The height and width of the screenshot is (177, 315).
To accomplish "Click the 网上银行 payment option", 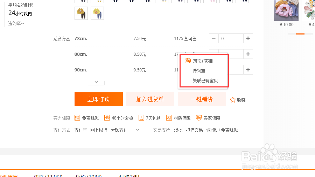I will (99, 130).
